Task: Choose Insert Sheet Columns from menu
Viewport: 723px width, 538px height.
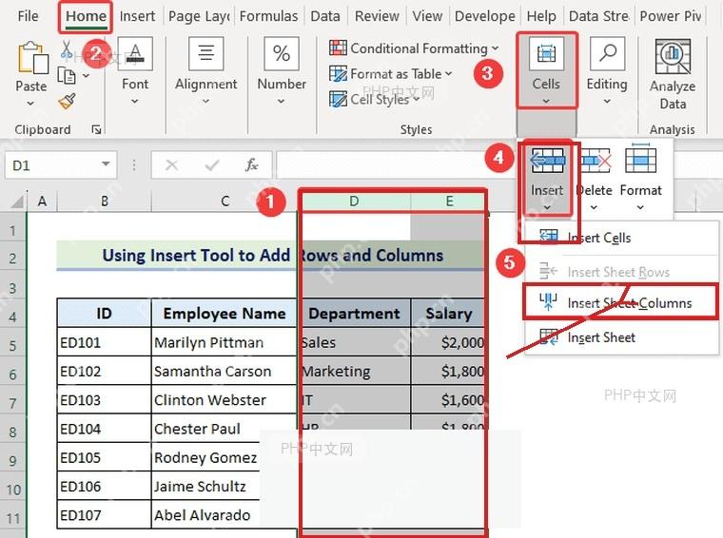Action: [620, 302]
